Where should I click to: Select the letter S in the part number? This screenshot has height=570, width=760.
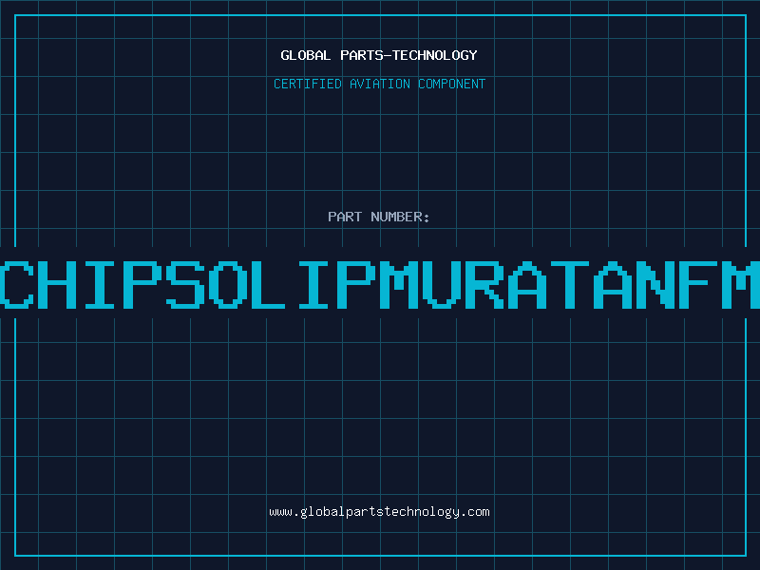click(x=185, y=284)
